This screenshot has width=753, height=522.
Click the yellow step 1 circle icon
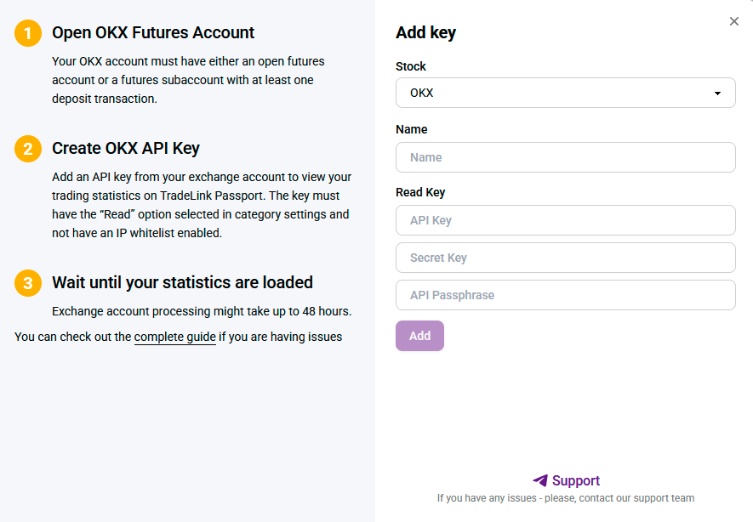[28, 33]
